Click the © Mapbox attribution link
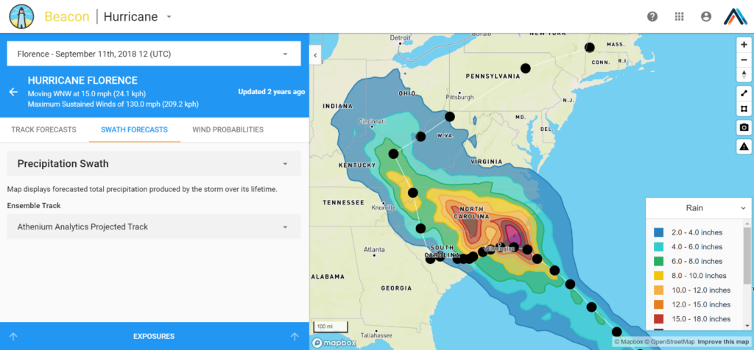Image resolution: width=754 pixels, height=350 pixels. (629, 342)
